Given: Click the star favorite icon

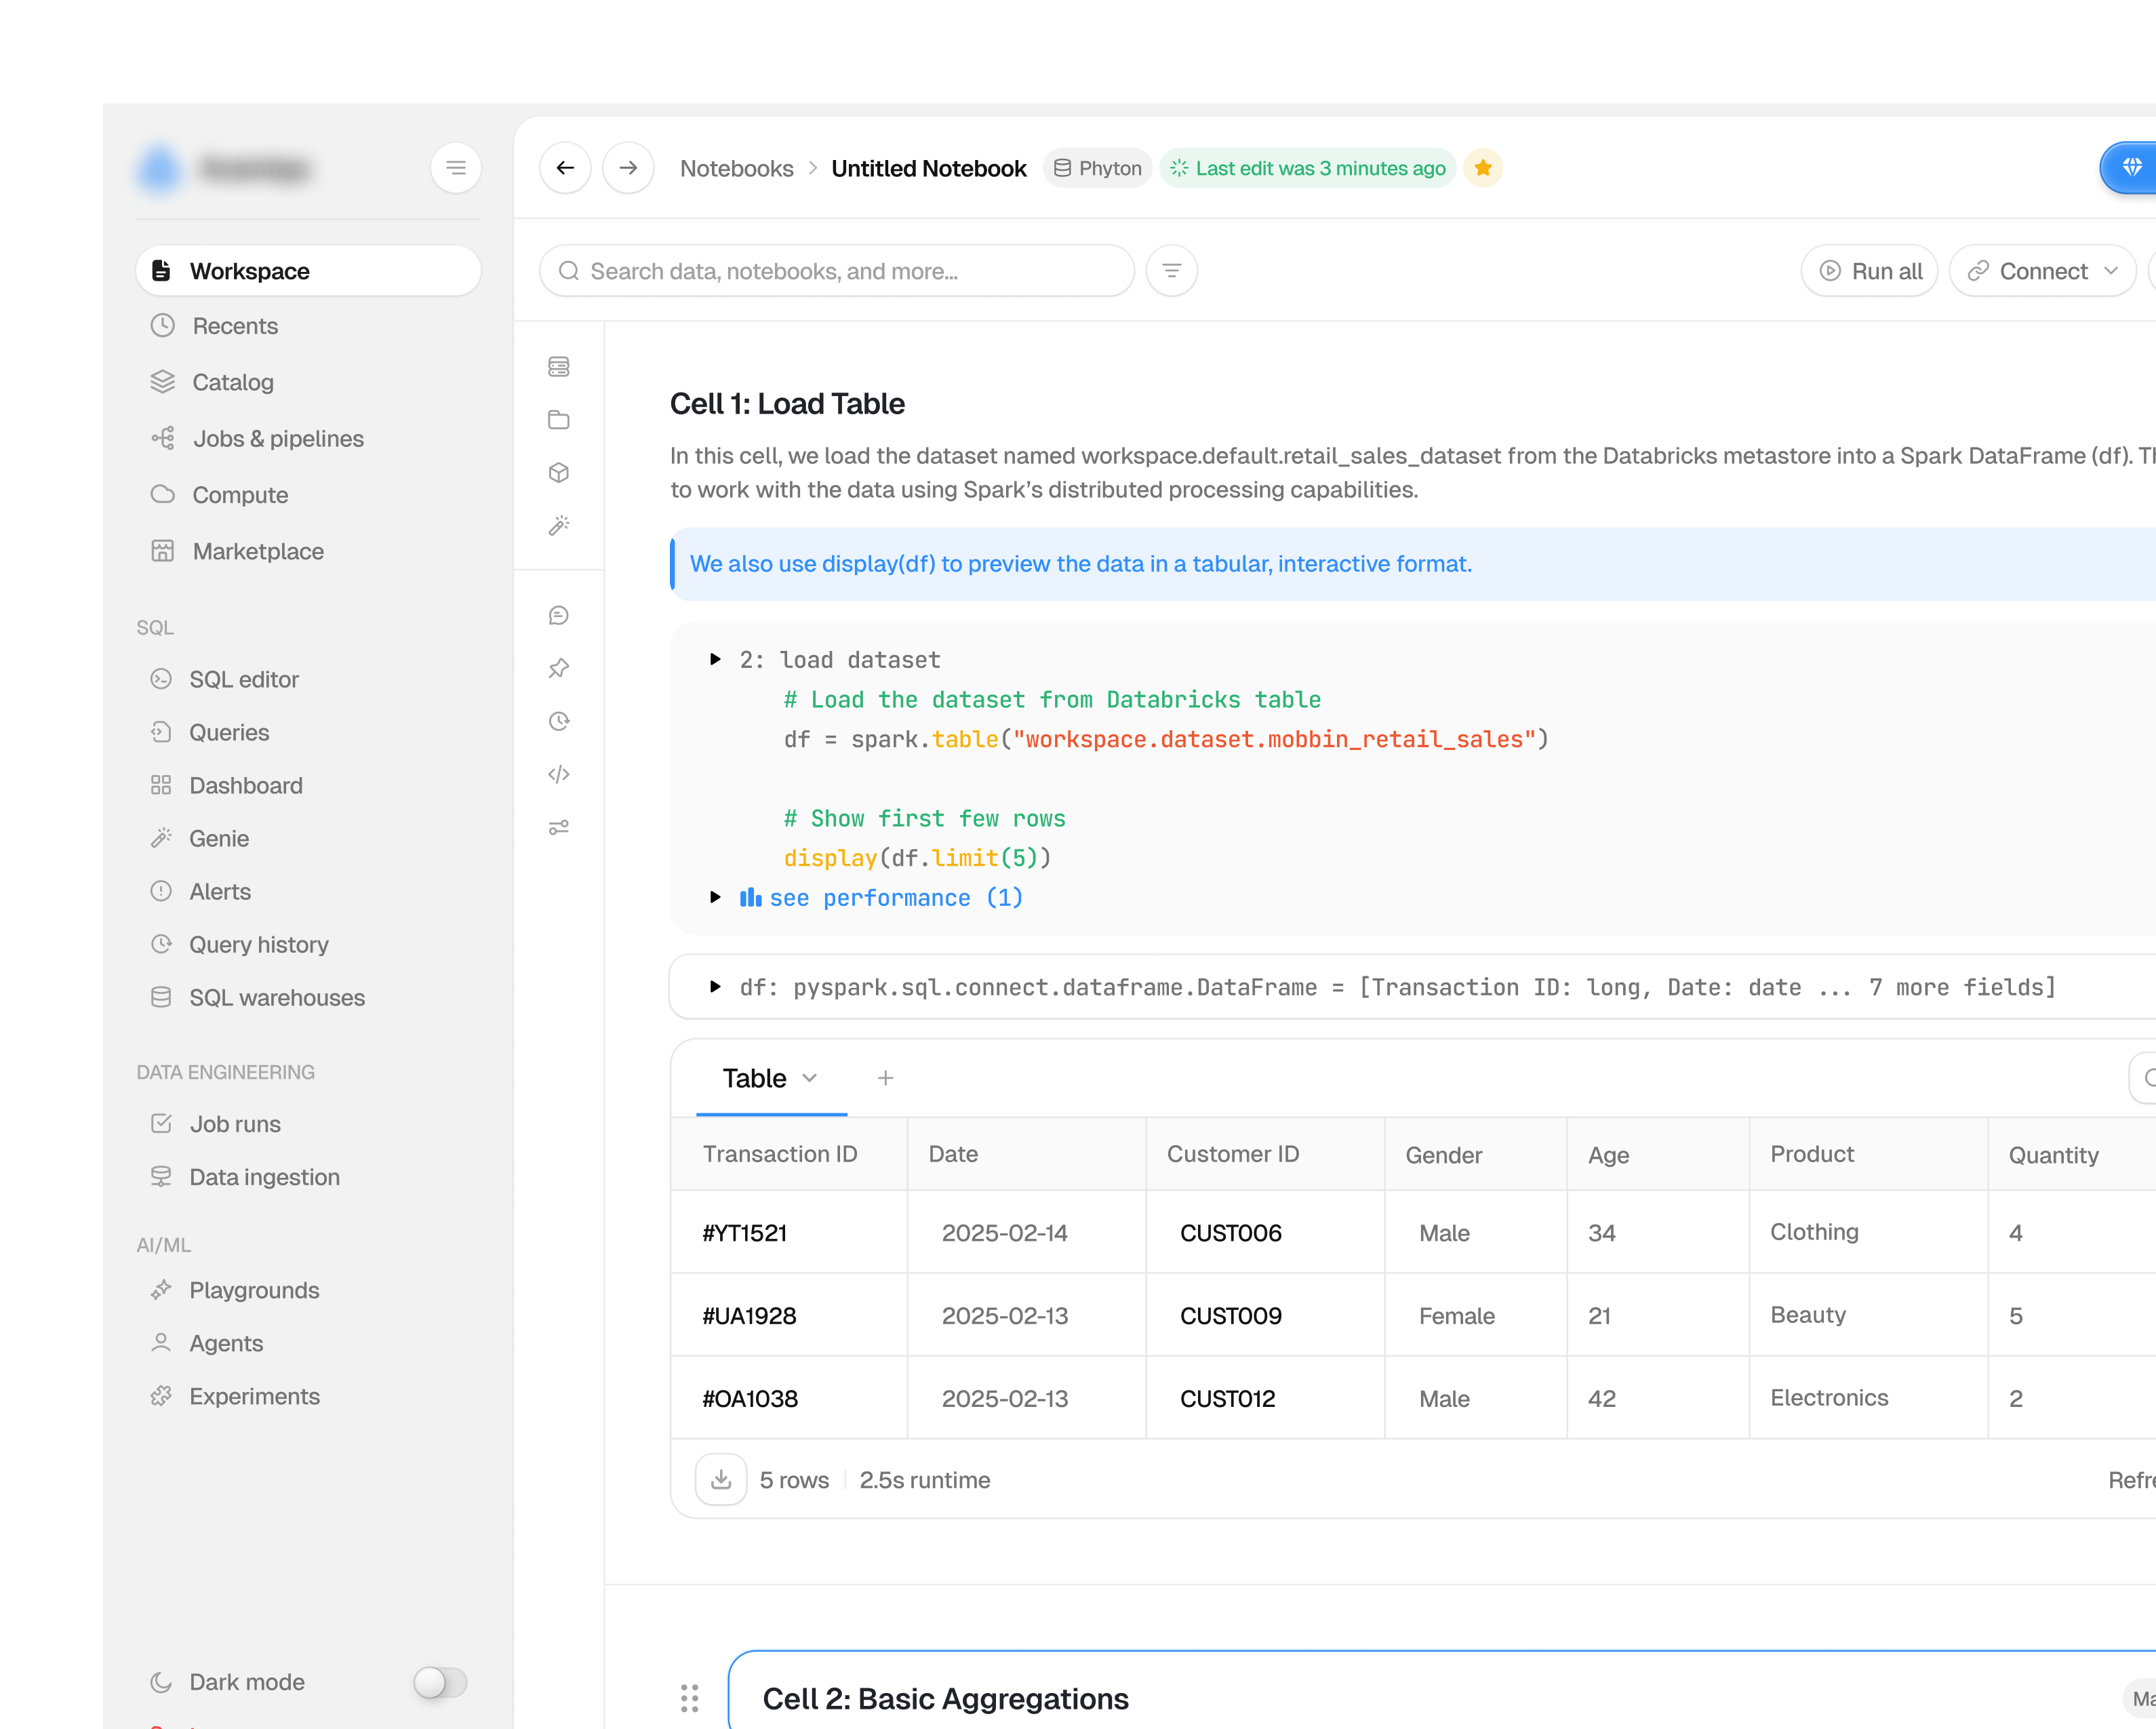Looking at the screenshot, I should point(1483,168).
